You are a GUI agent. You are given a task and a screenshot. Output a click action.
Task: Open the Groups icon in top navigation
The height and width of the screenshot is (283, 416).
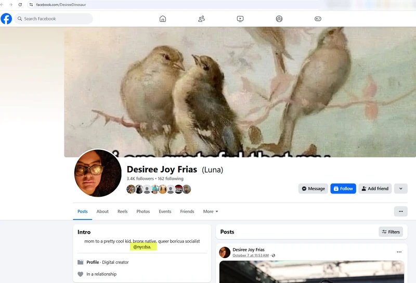pyautogui.click(x=279, y=19)
